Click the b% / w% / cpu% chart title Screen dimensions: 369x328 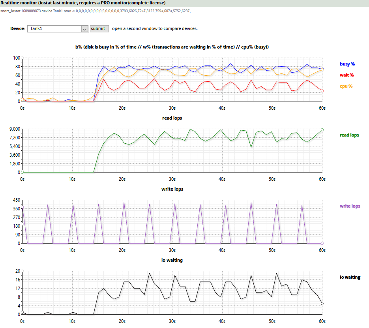coord(172,47)
